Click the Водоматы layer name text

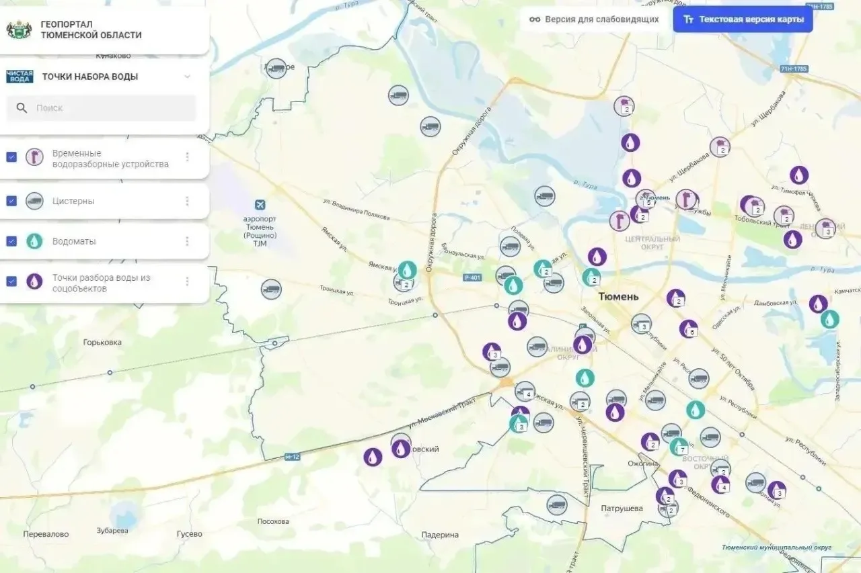pyautogui.click(x=74, y=241)
